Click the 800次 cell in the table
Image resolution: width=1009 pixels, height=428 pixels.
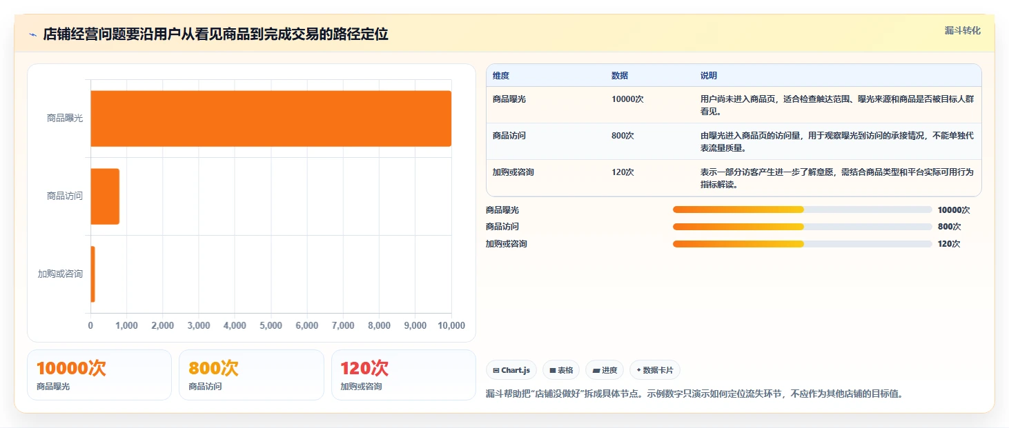pos(623,136)
